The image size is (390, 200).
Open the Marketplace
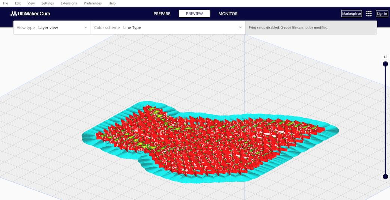click(351, 14)
